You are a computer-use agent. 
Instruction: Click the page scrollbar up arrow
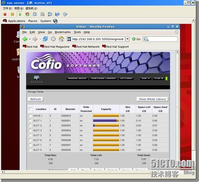click(177, 52)
